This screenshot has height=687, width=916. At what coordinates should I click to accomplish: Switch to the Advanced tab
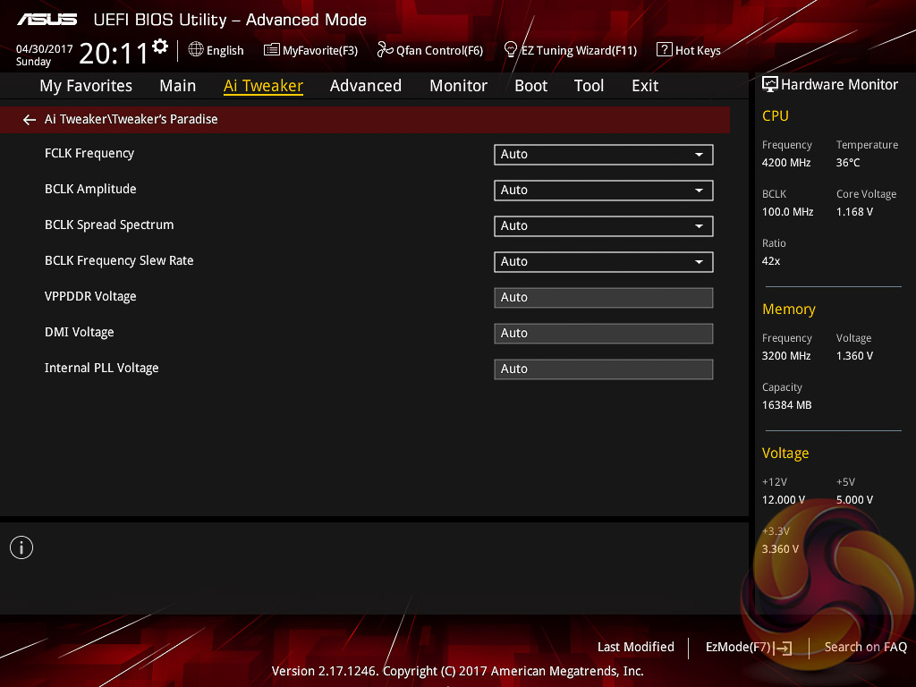pos(365,86)
